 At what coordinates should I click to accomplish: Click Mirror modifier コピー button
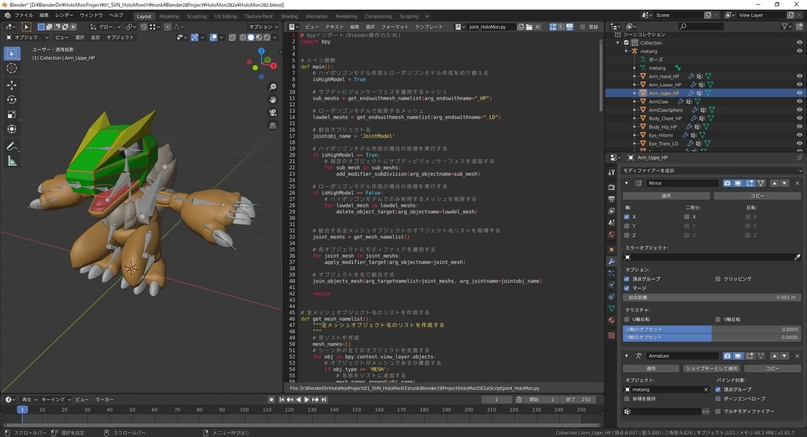click(758, 196)
